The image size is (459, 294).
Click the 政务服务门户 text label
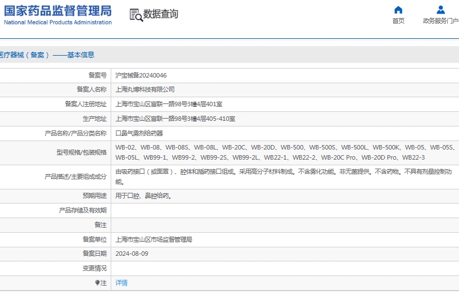coord(440,21)
